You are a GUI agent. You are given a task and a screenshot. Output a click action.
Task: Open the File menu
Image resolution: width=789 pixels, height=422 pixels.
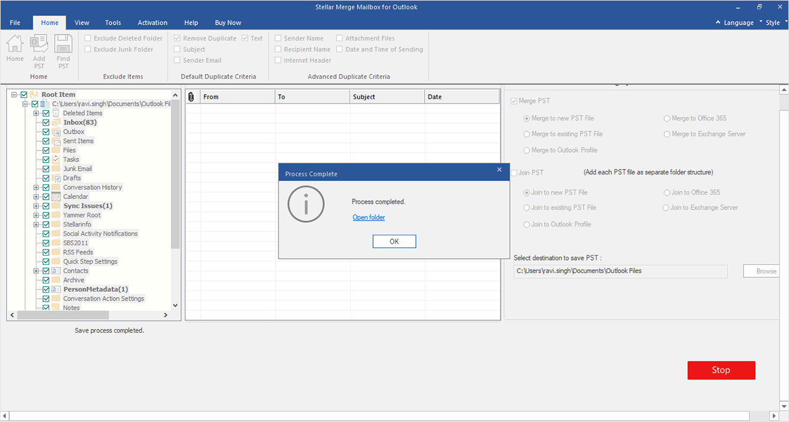[x=15, y=23]
